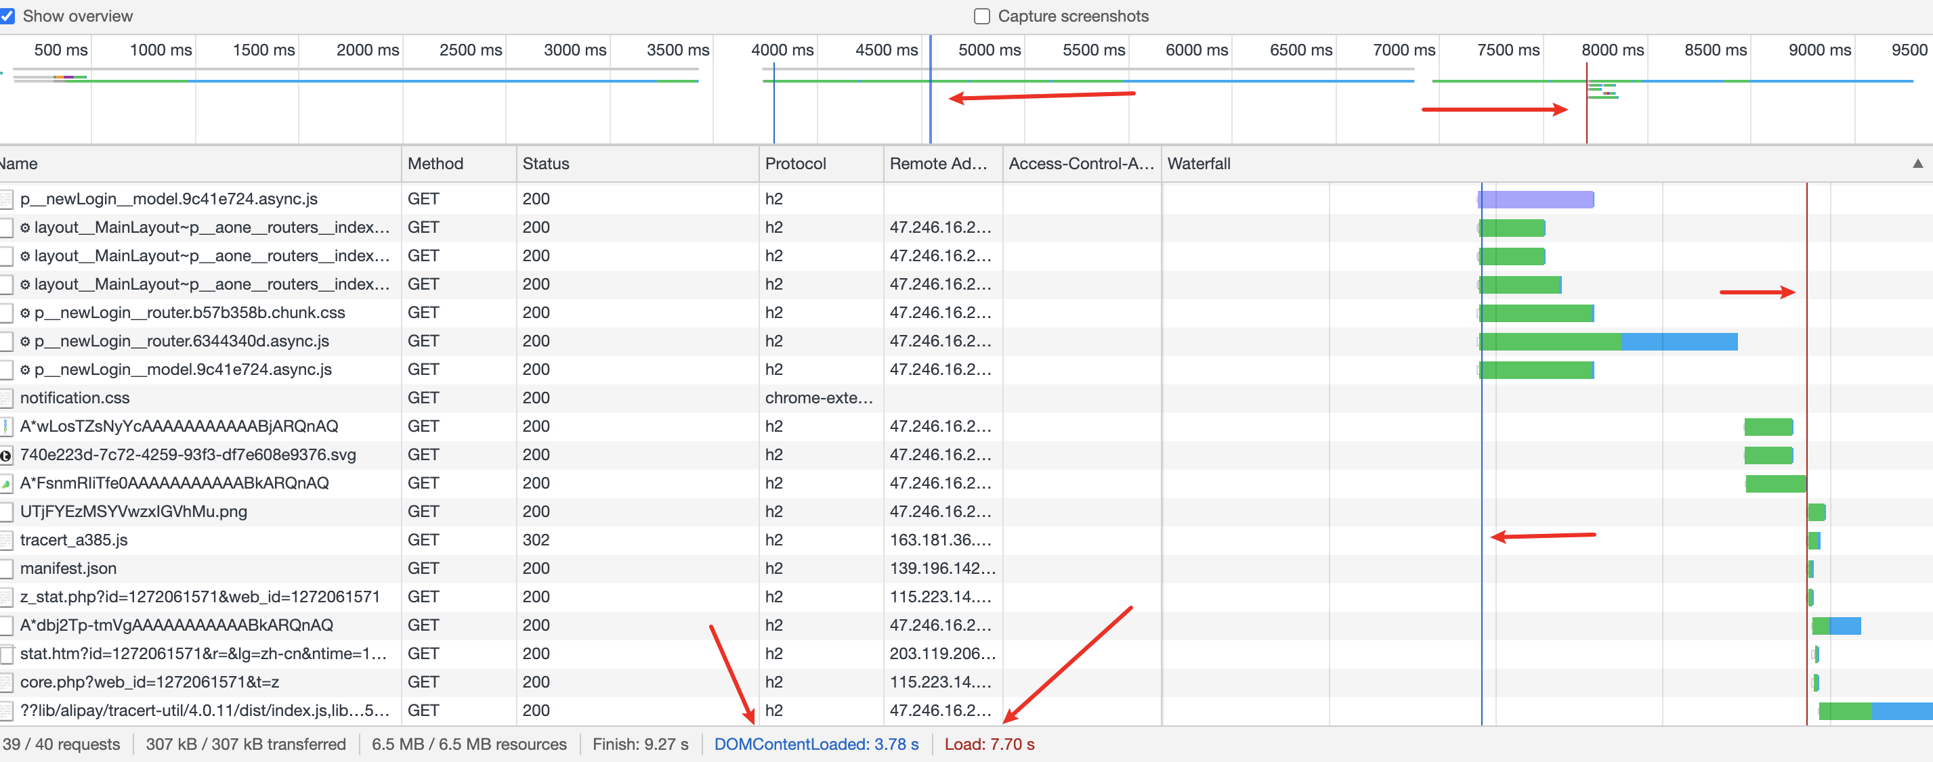Click the 740e223d svg file icon

[x=6, y=455]
